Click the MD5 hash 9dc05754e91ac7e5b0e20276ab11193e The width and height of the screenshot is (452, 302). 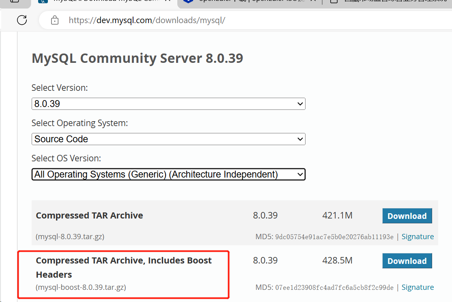pos(334,237)
